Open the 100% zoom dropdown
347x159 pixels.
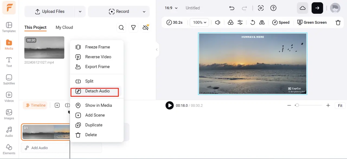click(200, 22)
